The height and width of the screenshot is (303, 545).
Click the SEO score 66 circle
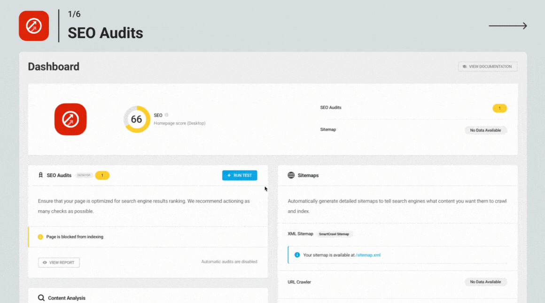click(x=137, y=120)
